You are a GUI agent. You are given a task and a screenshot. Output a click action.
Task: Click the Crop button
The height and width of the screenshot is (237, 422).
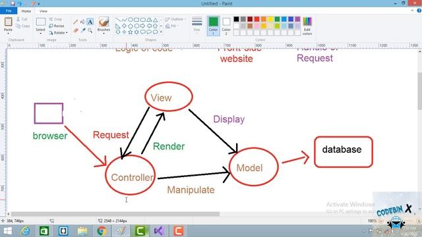coord(55,19)
